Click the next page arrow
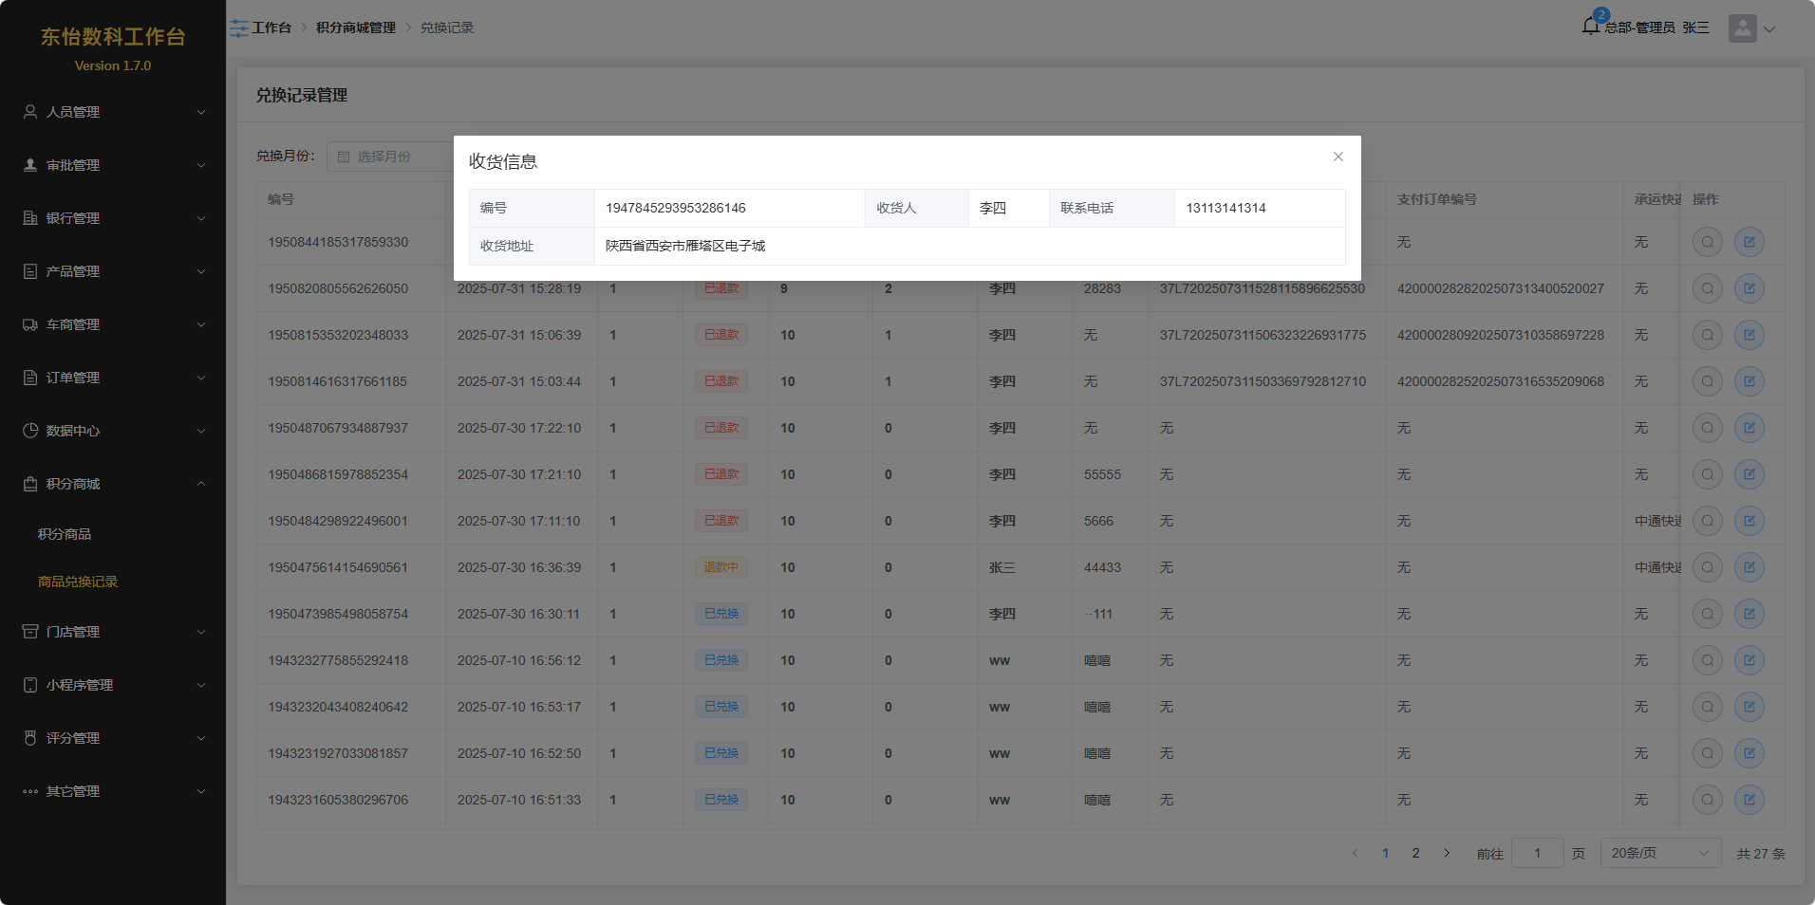This screenshot has height=905, width=1815. tap(1446, 853)
